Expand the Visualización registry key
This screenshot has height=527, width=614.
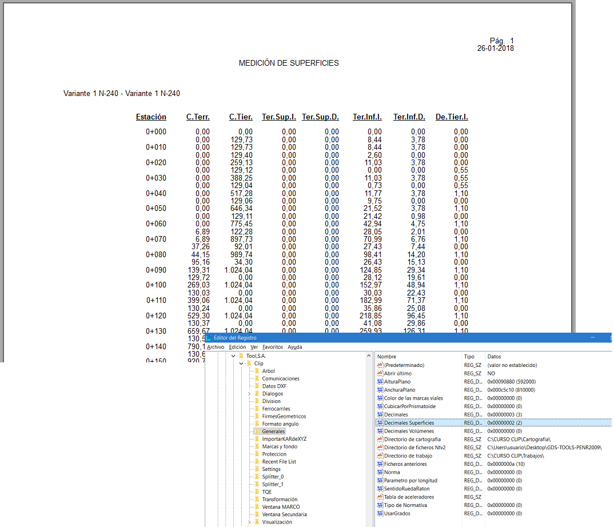[x=249, y=522]
